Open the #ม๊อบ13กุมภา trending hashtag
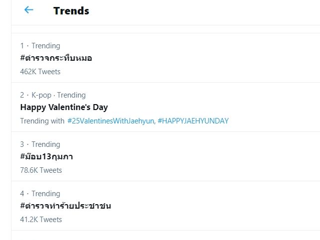The width and height of the screenshot is (320, 240). pyautogui.click(x=47, y=156)
